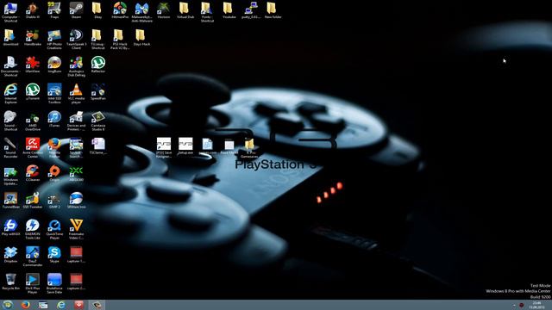Screen dimensions: 552x310
Task: Select the Reflector desktop icon
Action: (x=97, y=65)
